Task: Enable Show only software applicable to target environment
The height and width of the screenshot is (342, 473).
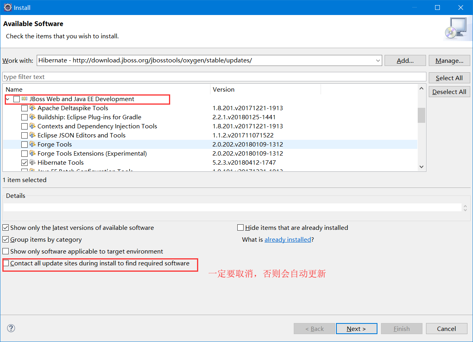Action: pyautogui.click(x=6, y=251)
